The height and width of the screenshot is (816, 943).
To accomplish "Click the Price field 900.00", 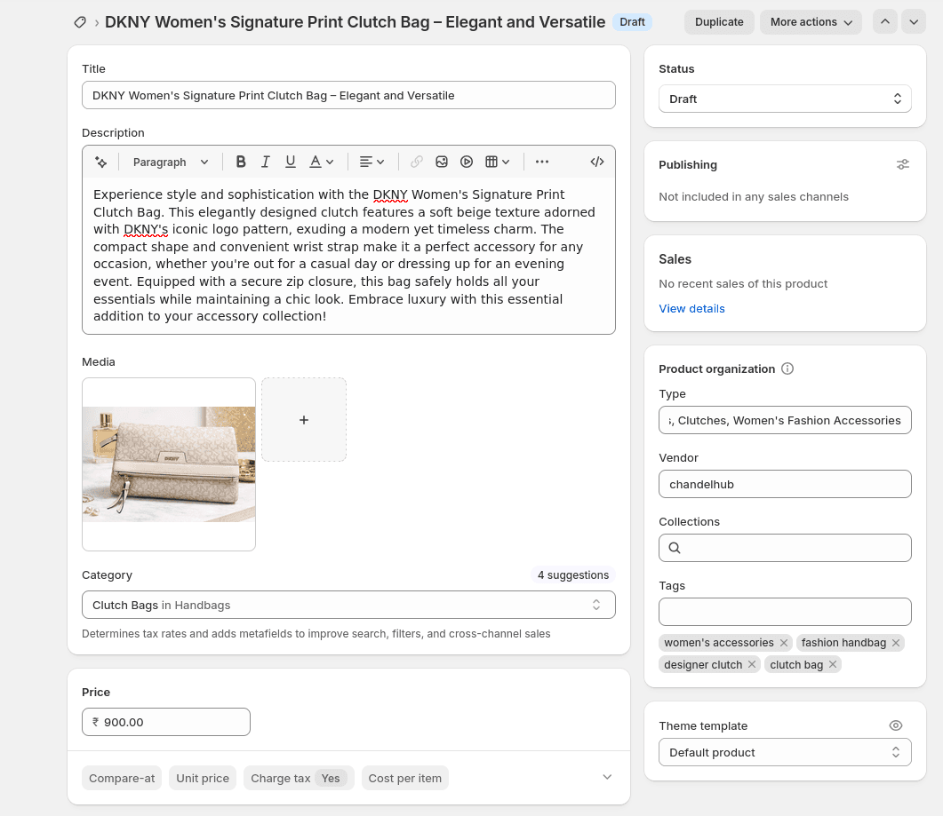I will click(166, 722).
